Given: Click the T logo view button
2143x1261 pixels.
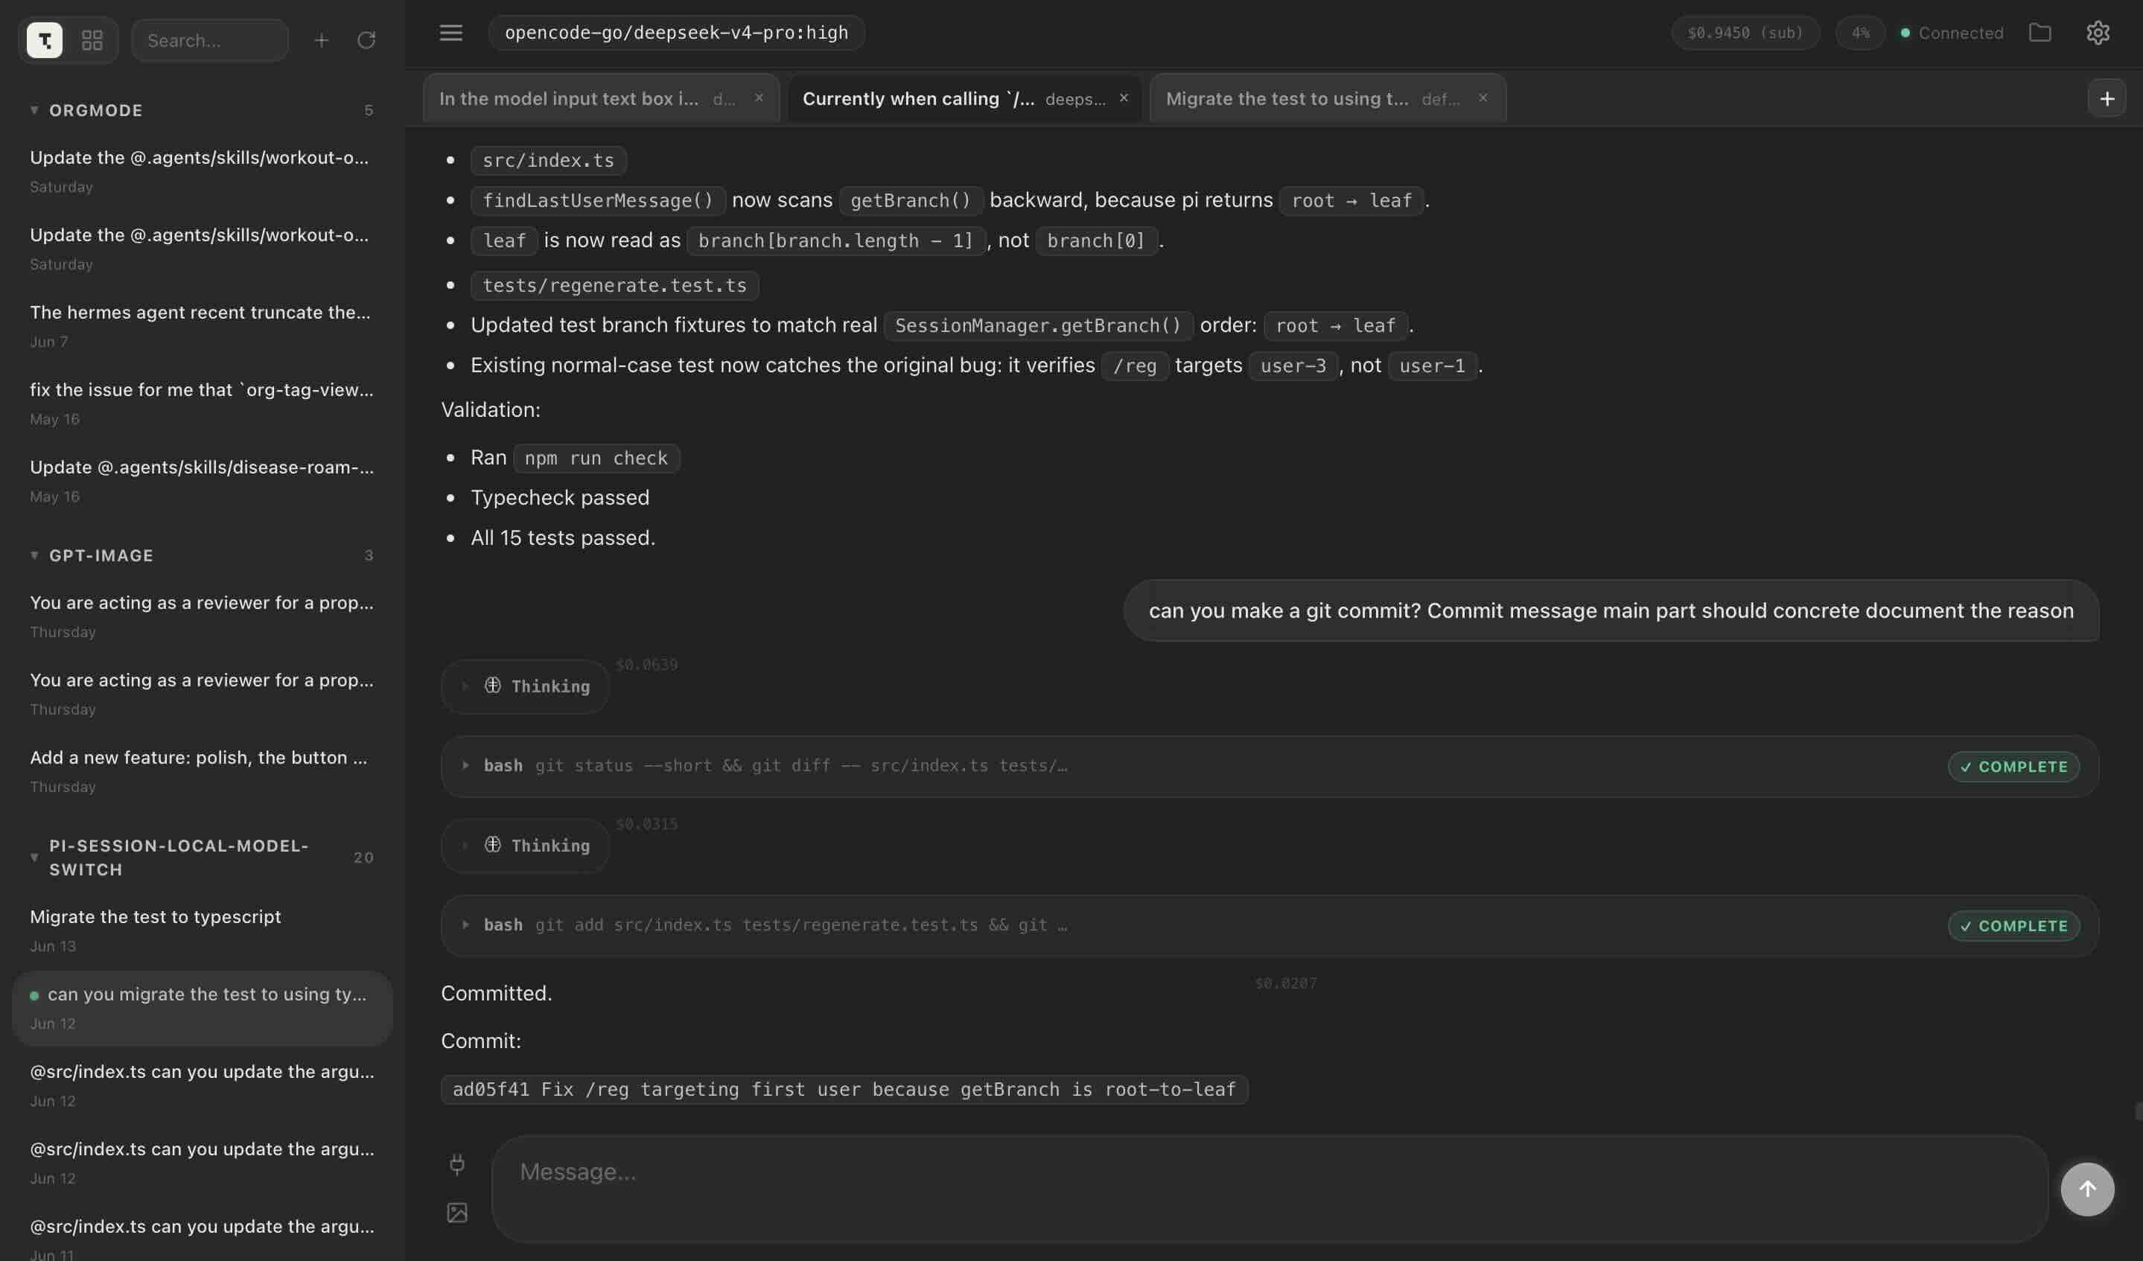Looking at the screenshot, I should pyautogui.click(x=44, y=40).
